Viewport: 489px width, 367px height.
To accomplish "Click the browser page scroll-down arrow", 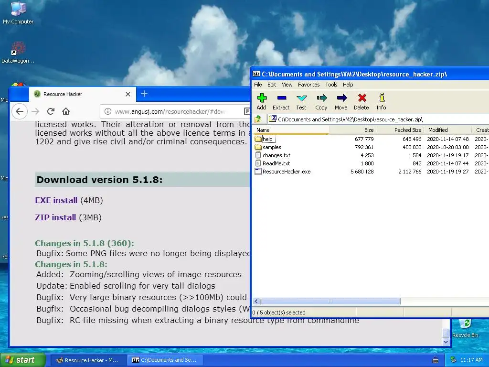I will coord(446,342).
